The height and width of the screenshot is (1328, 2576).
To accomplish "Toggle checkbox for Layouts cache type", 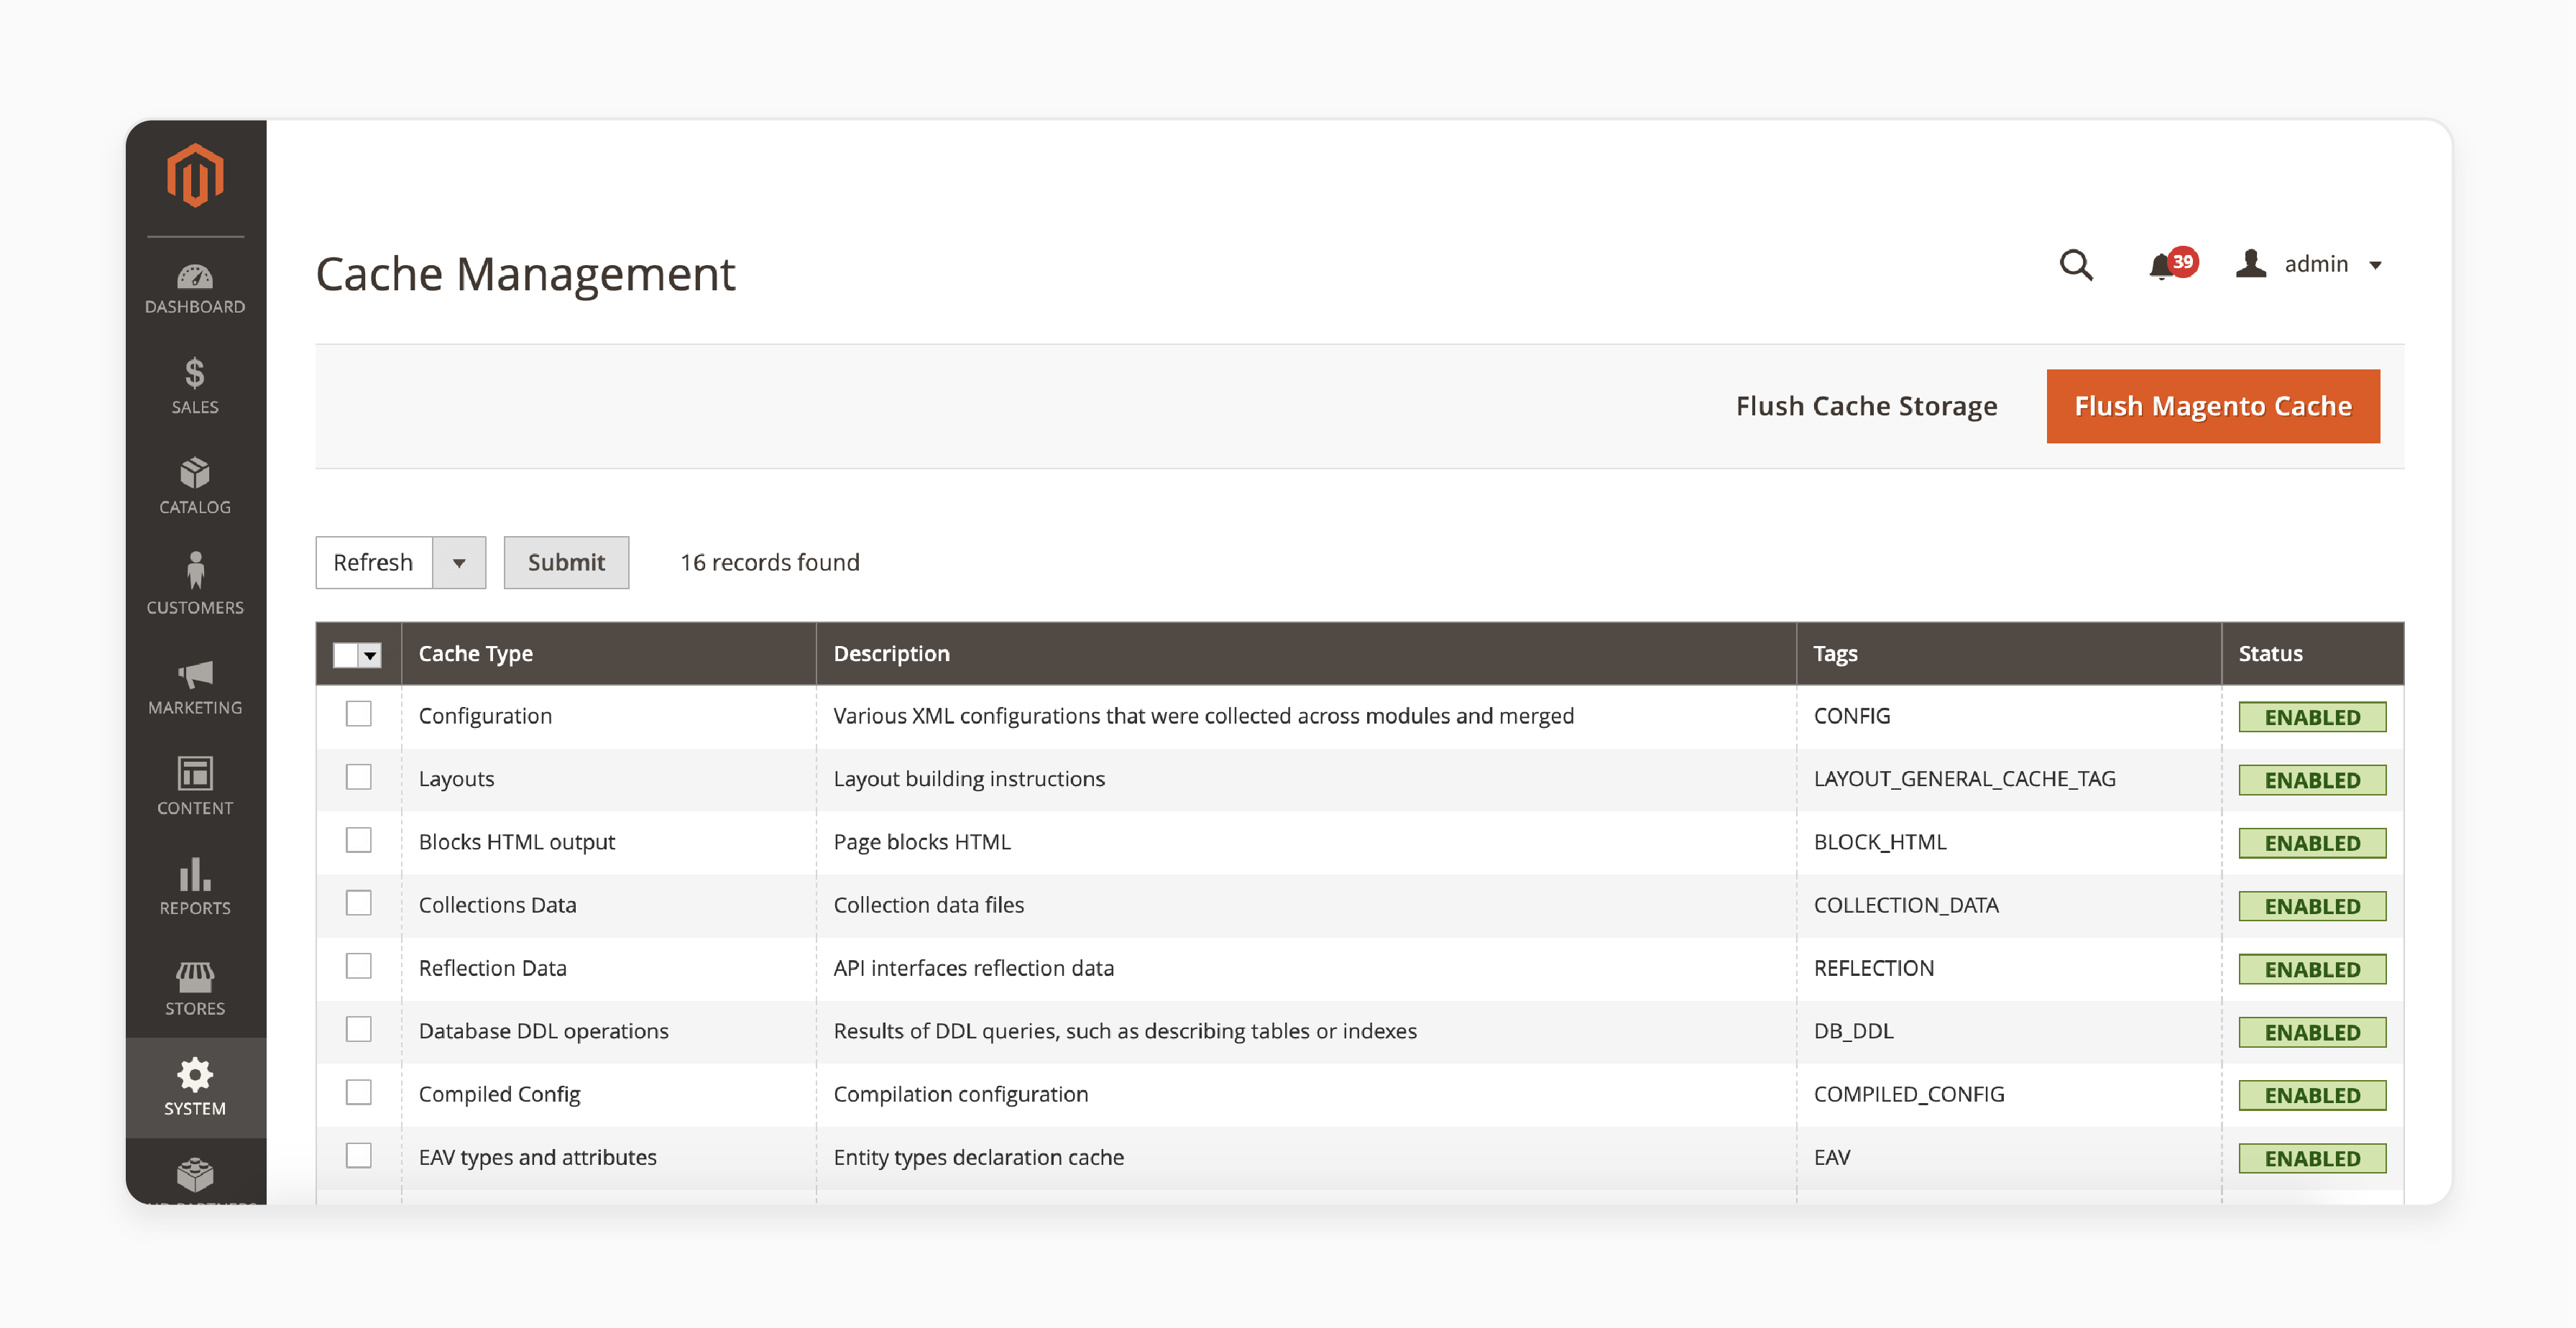I will (x=357, y=778).
